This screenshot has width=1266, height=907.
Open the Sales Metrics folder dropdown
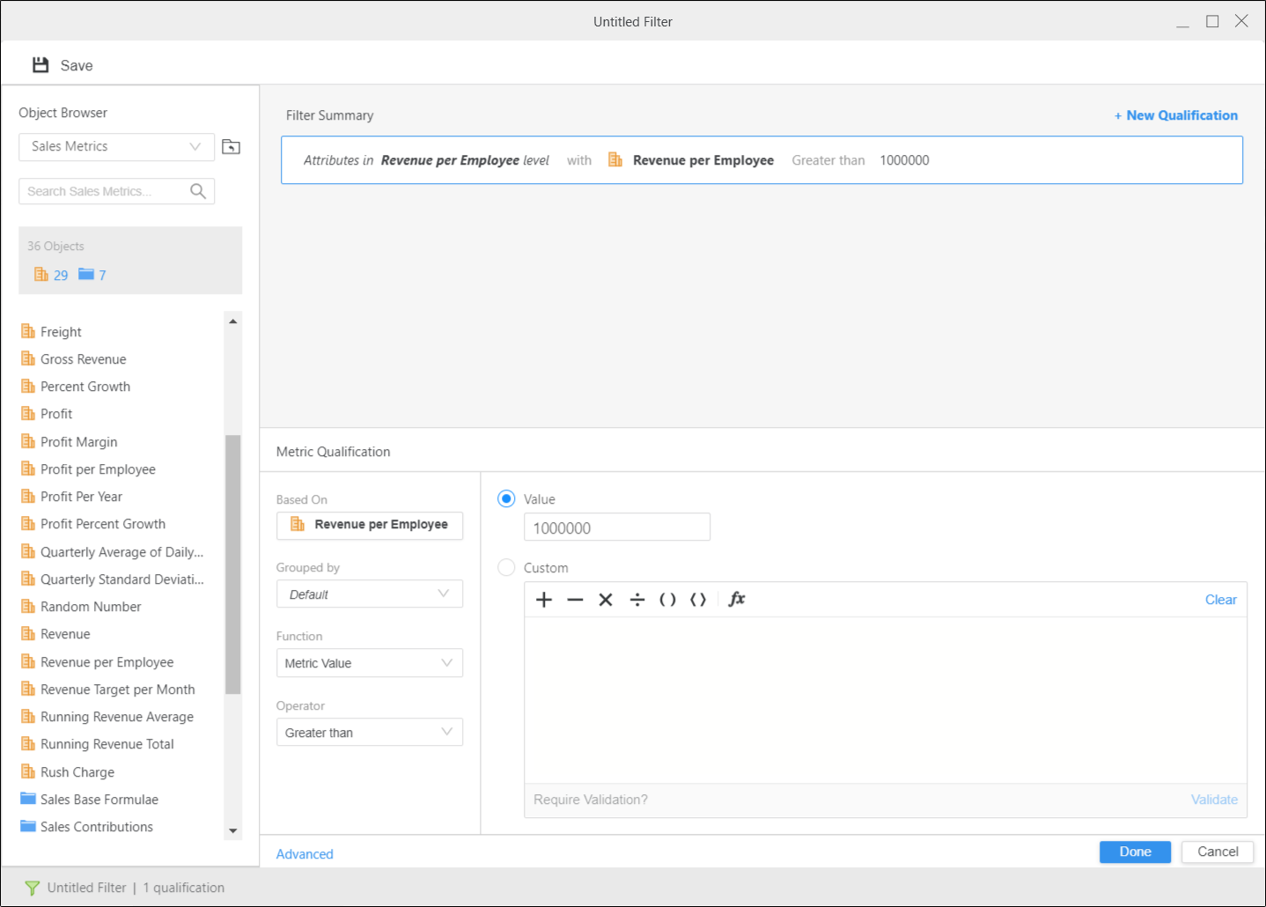point(116,147)
